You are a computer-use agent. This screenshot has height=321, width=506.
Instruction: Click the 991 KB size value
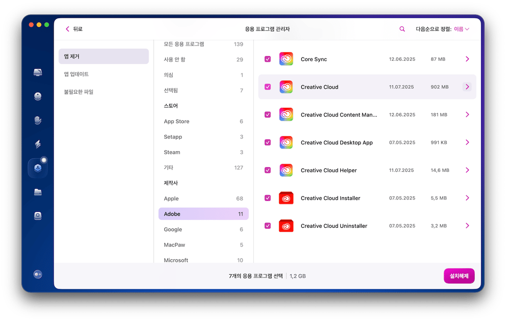tap(439, 142)
